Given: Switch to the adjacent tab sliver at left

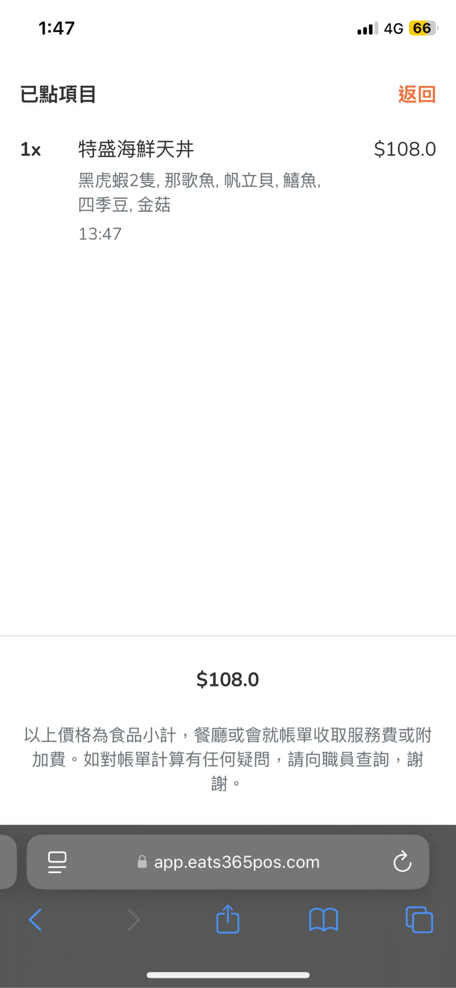Looking at the screenshot, I should 8,862.
